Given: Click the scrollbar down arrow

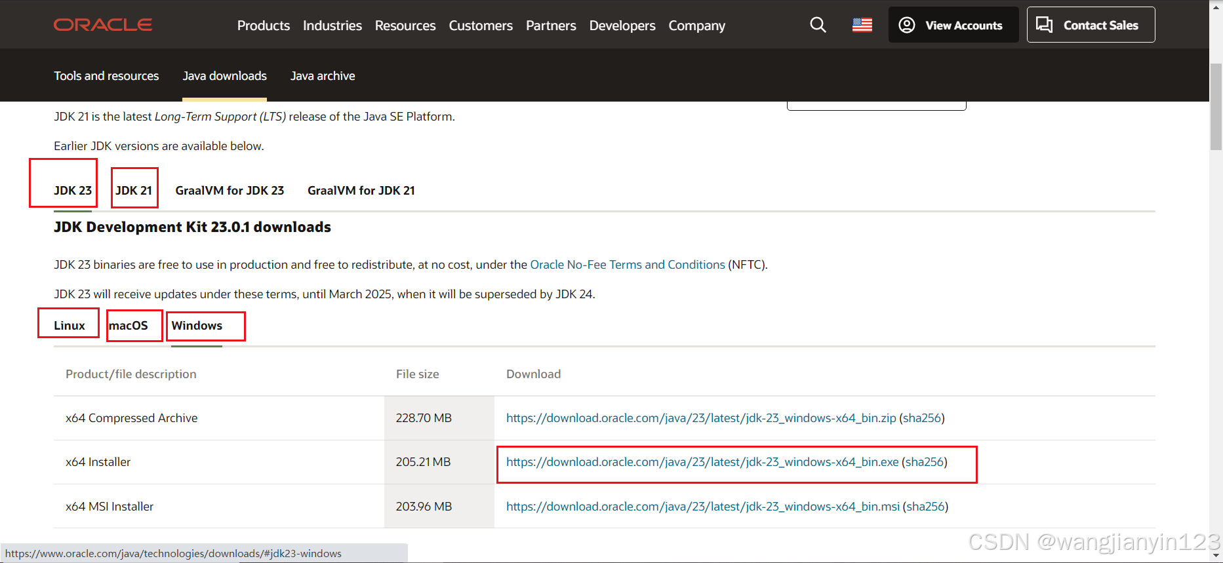Looking at the screenshot, I should pyautogui.click(x=1216, y=556).
